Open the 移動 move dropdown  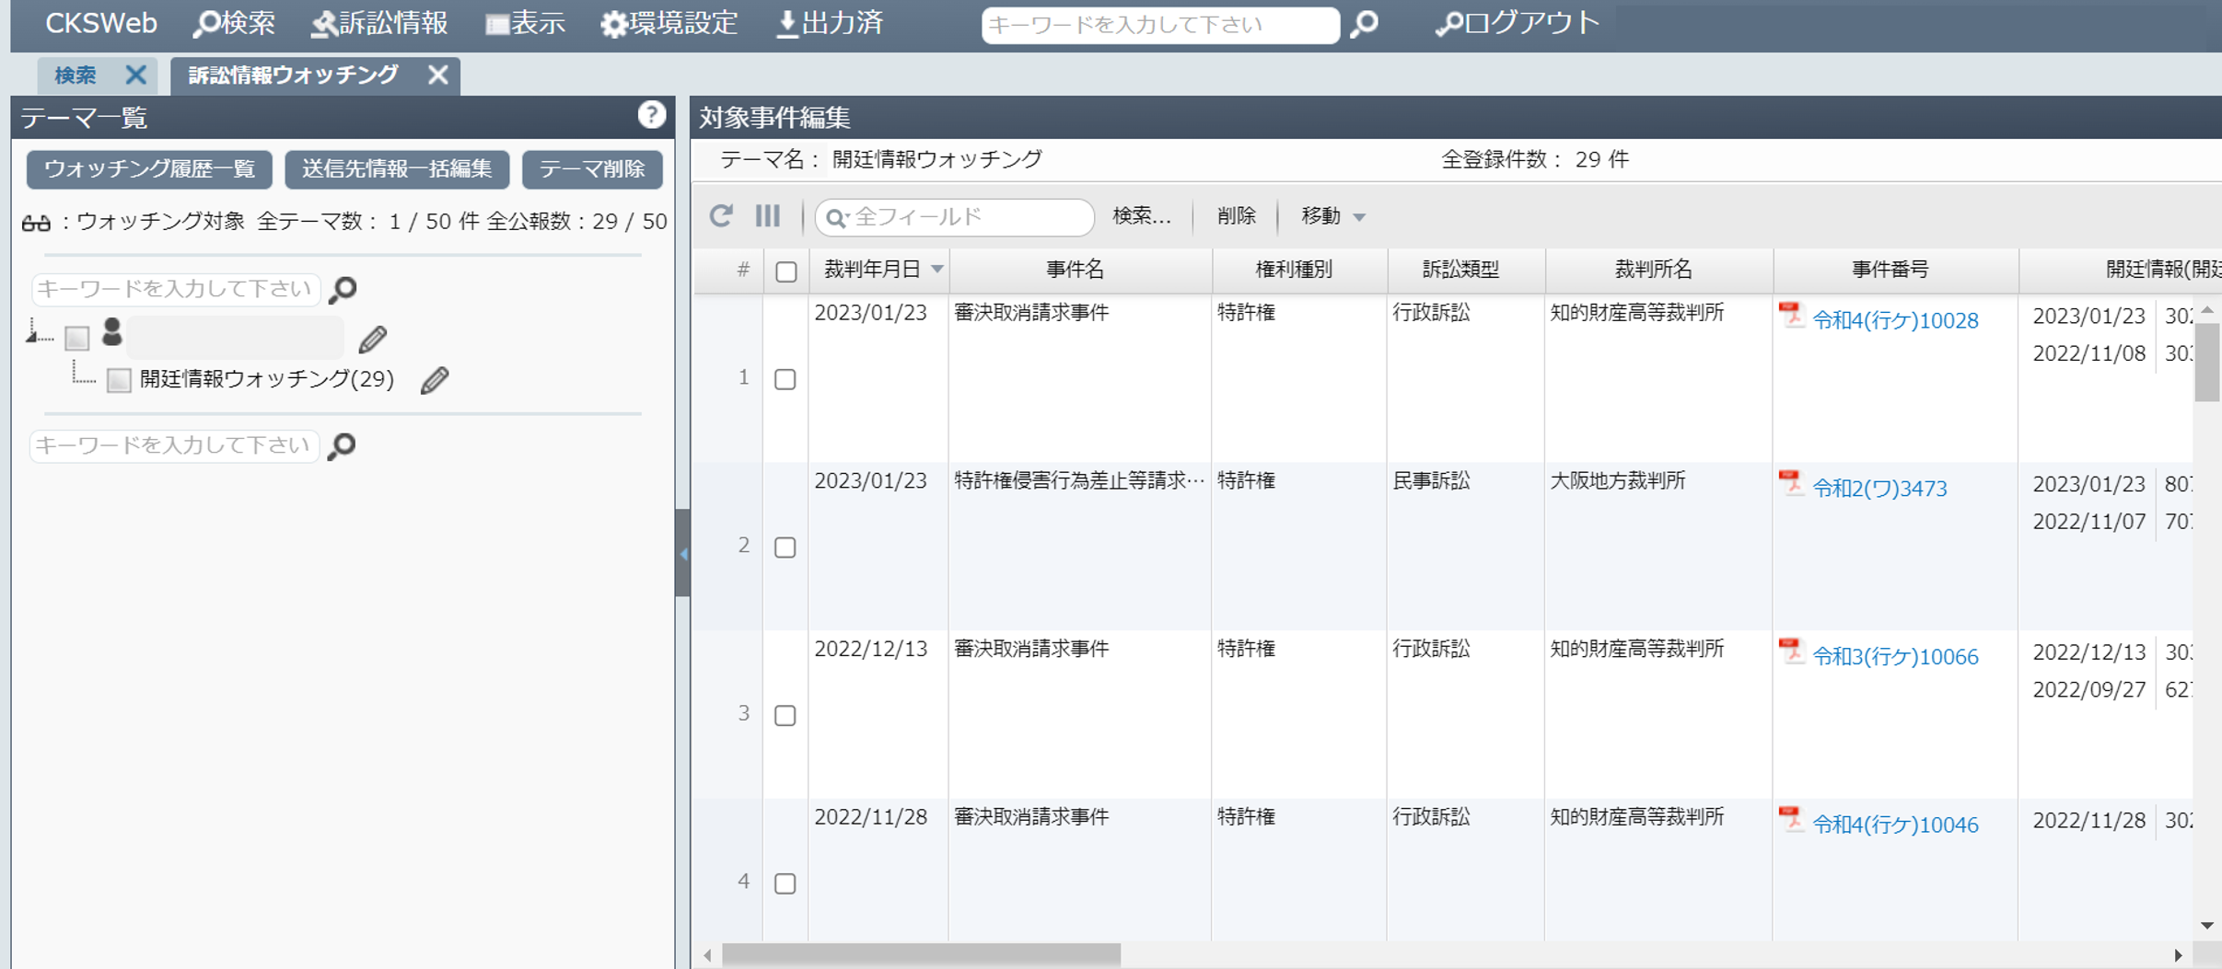click(1330, 217)
